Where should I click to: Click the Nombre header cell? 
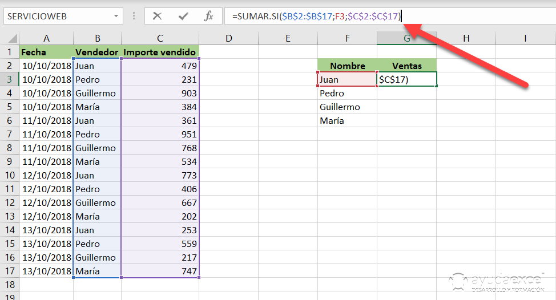(x=348, y=66)
